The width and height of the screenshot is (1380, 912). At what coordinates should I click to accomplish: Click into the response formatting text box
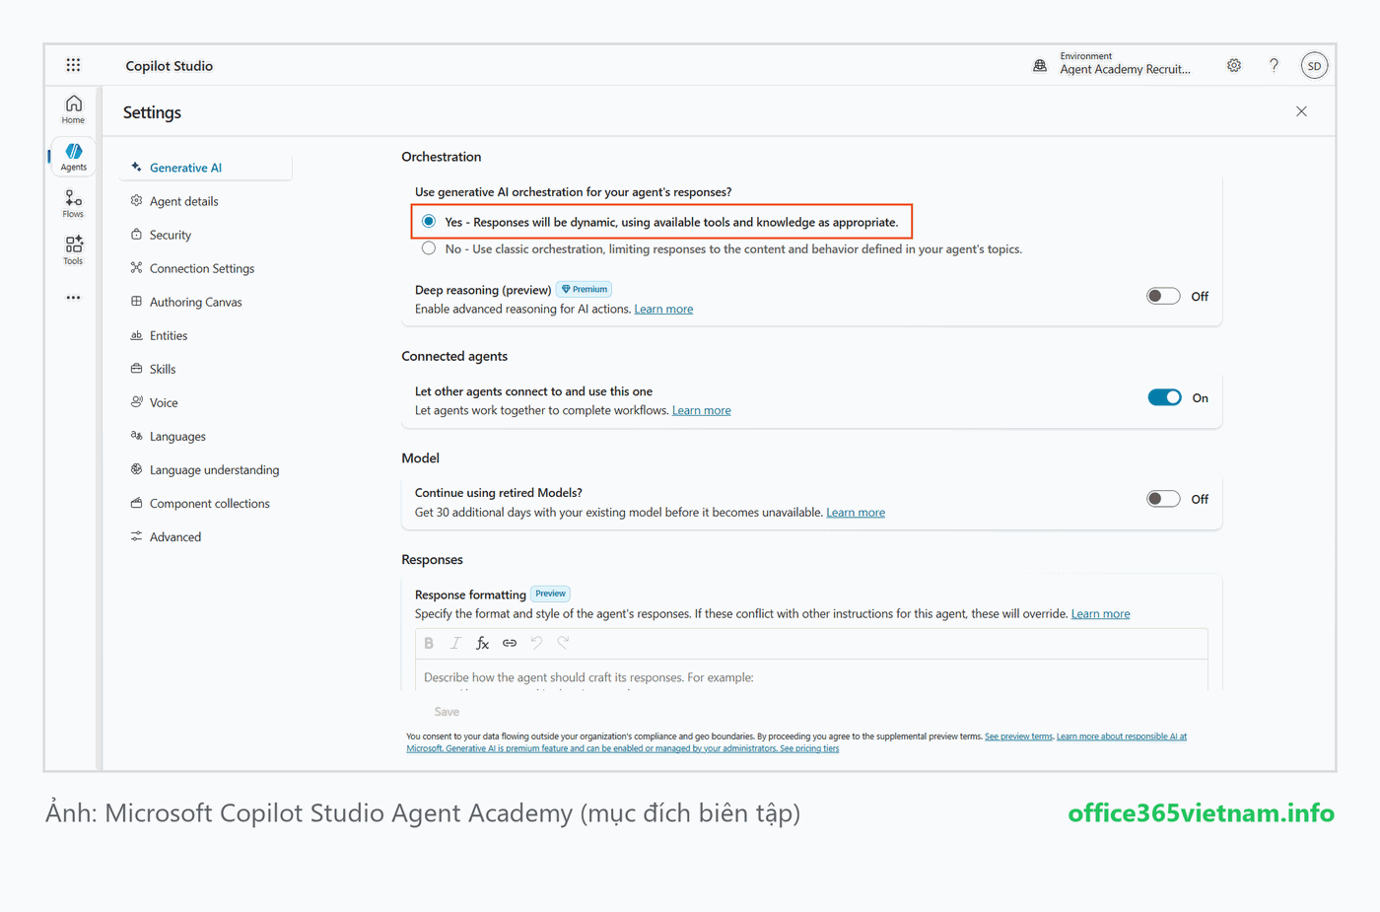[812, 675]
